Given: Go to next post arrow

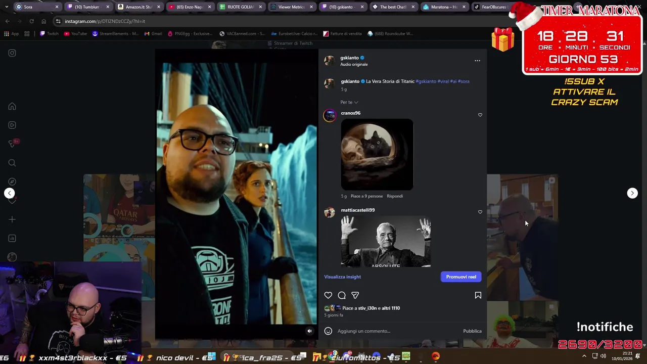Looking at the screenshot, I should [632, 193].
